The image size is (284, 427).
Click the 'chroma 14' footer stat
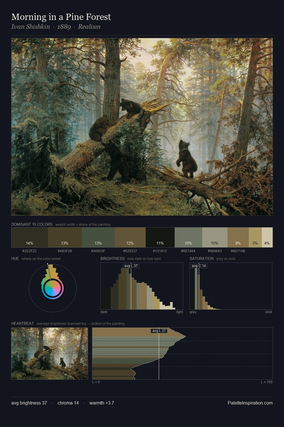click(x=68, y=403)
